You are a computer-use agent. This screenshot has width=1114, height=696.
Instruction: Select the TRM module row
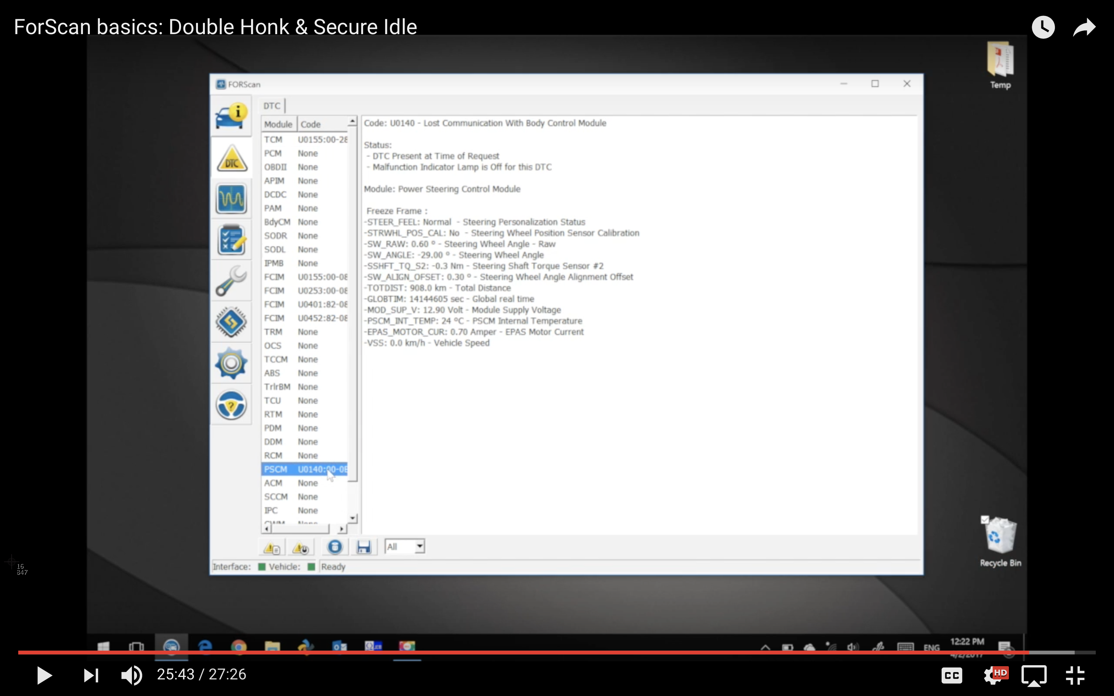click(305, 332)
